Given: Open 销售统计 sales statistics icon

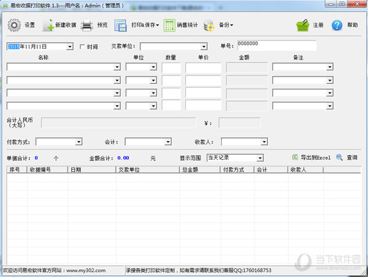Looking at the screenshot, I should pos(169,25).
